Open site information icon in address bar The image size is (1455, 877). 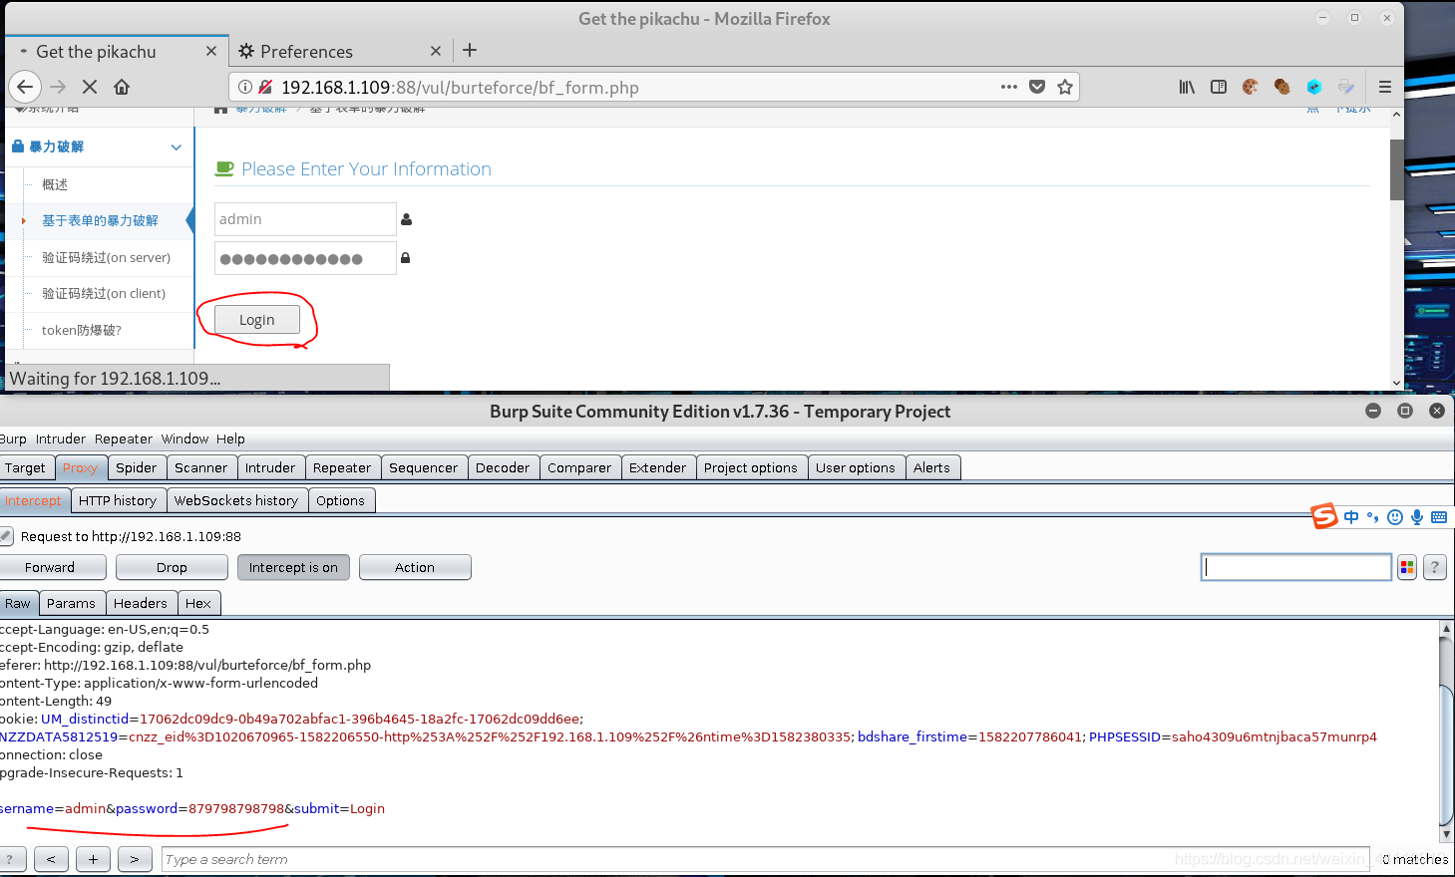point(245,87)
